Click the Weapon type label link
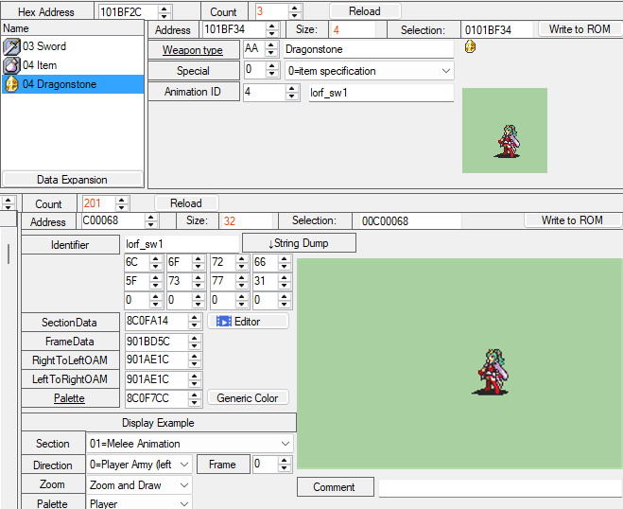The image size is (623, 509). 193,50
